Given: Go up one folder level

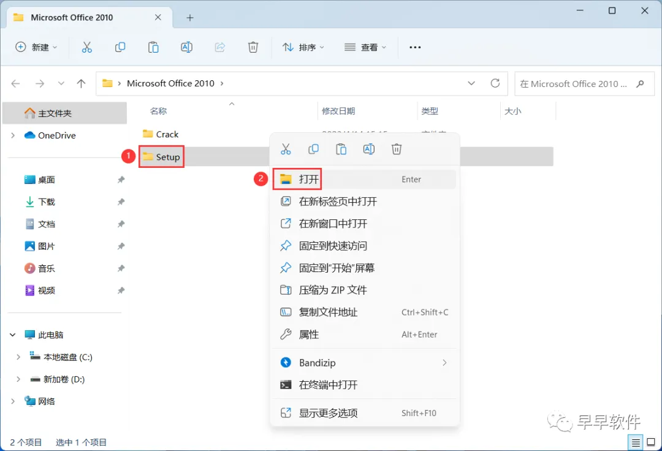Looking at the screenshot, I should pos(81,83).
